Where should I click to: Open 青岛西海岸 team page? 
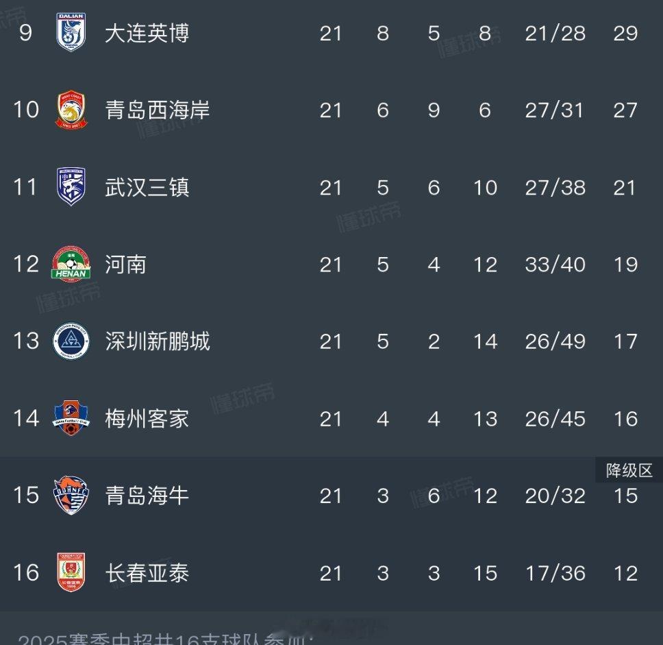coord(158,110)
